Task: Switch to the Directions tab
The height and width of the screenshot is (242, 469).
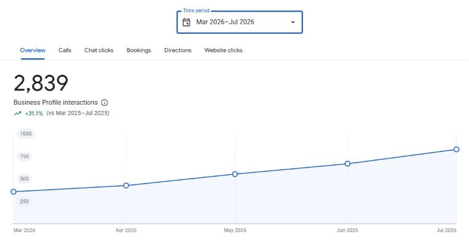Action: click(x=178, y=50)
